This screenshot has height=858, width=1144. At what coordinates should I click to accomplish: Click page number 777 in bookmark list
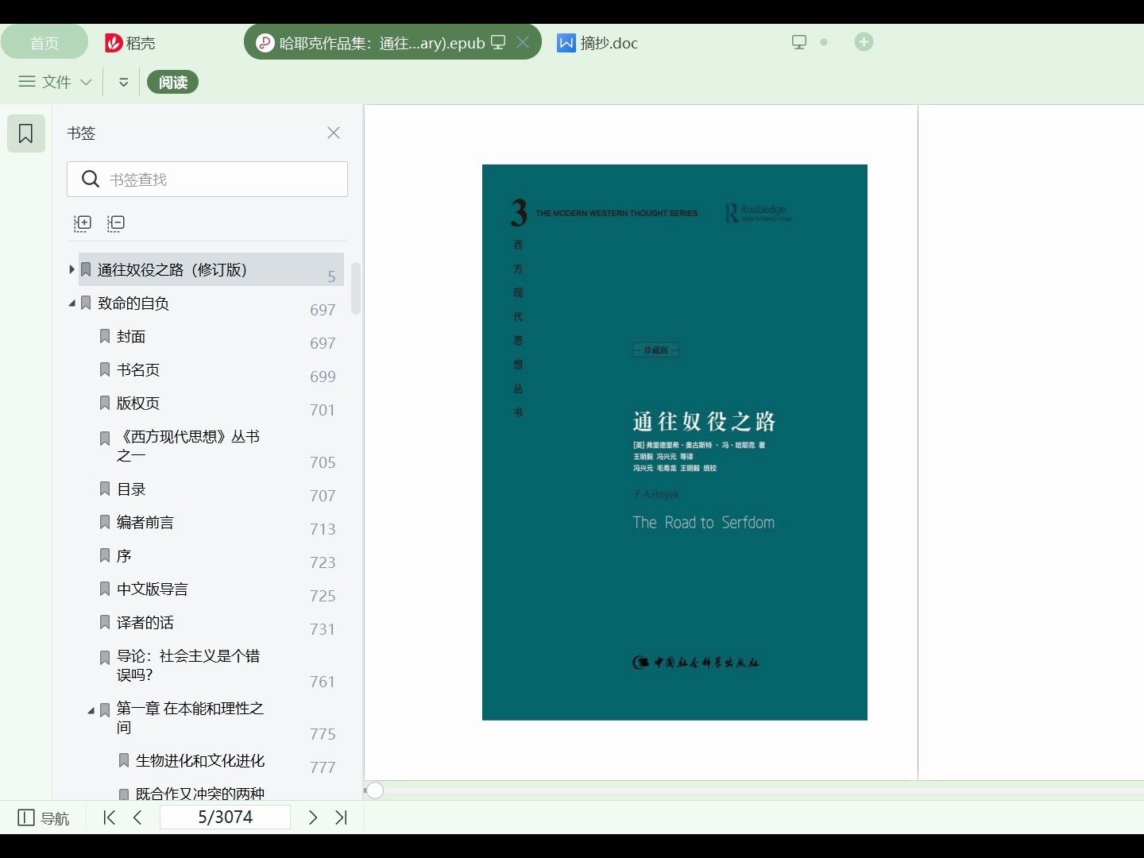click(x=323, y=767)
